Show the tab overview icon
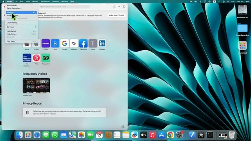The width and height of the screenshot is (251, 141). click(124, 7)
